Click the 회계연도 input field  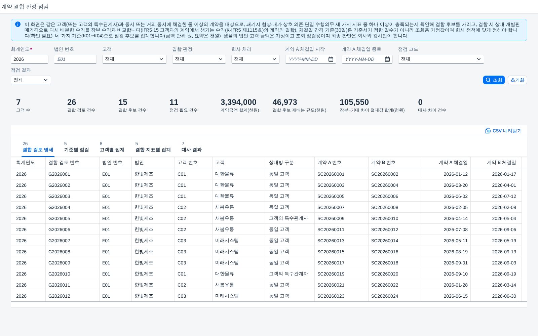(30, 59)
